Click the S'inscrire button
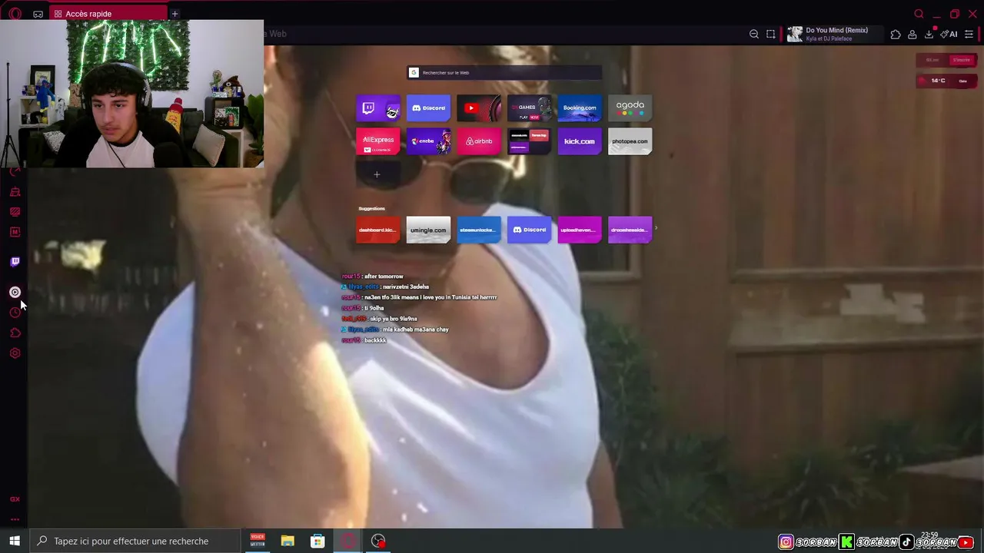Screen dimensions: 984x553 pyautogui.click(x=962, y=60)
